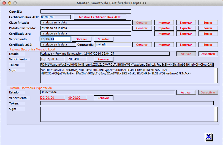The width and height of the screenshot is (223, 145).
Task: Click Borrar in the Certificado .crt row
Action: tap(208, 34)
